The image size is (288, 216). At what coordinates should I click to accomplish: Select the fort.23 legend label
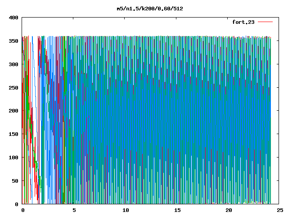tap(243, 22)
